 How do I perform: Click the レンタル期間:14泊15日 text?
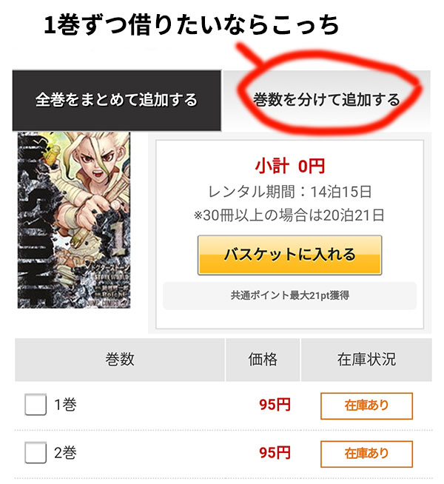(x=290, y=192)
